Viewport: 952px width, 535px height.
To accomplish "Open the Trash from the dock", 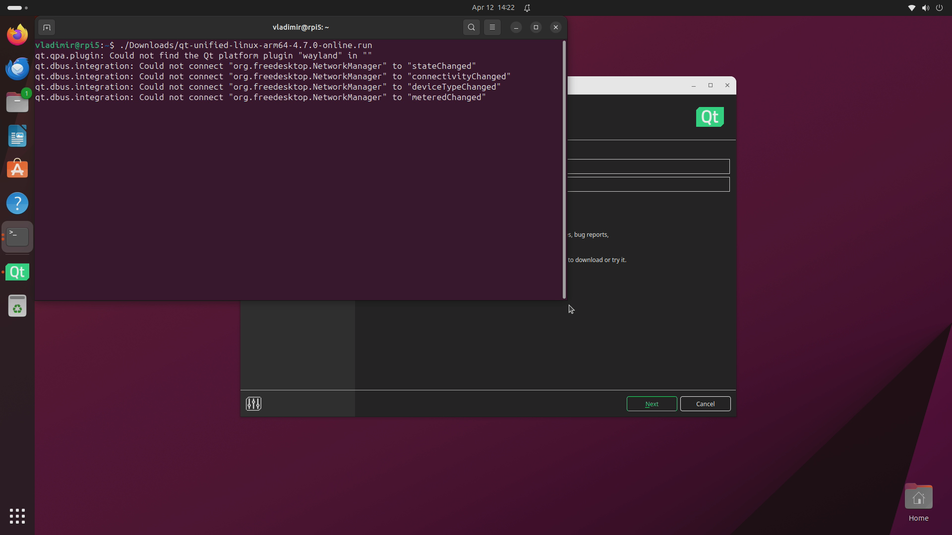I will 17,306.
